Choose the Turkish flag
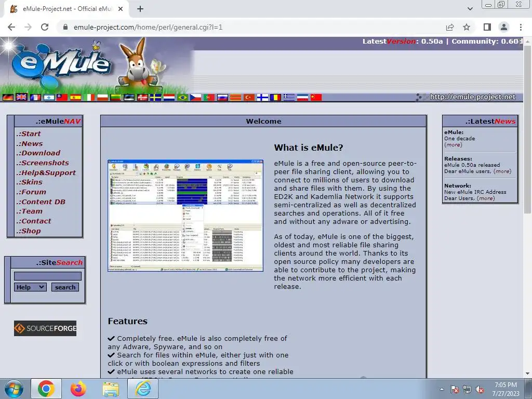Screen dimensions: 532x399 click(249, 97)
